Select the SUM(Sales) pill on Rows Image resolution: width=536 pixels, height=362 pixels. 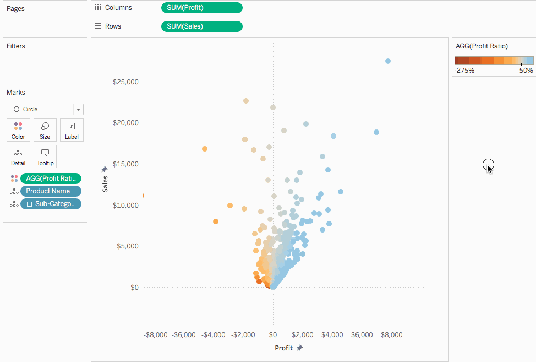201,26
